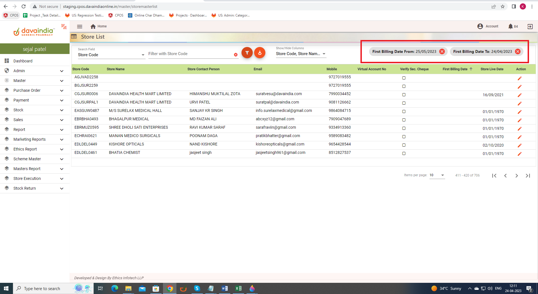
Task: Tick the cheque checkbox for BHAGALPUR MEDICAL
Action: pyautogui.click(x=404, y=120)
